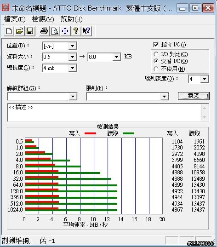Screen dimensions: 217x247
Task: Click the write value 4944 for 256.0
Action: 177,197
